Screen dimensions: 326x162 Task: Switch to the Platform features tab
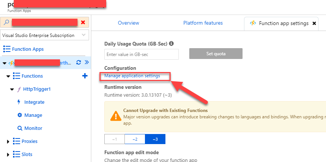(203, 23)
